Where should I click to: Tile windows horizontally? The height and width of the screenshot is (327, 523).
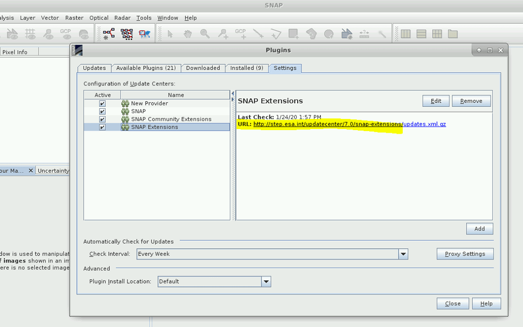point(421,33)
